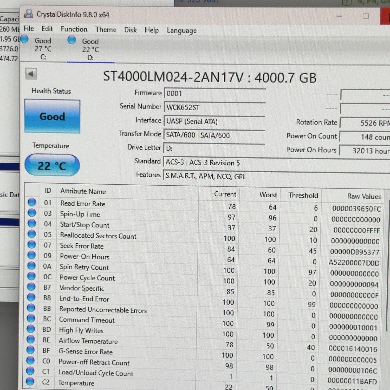Select the Seek Error Rate attribute name

pos(82,246)
